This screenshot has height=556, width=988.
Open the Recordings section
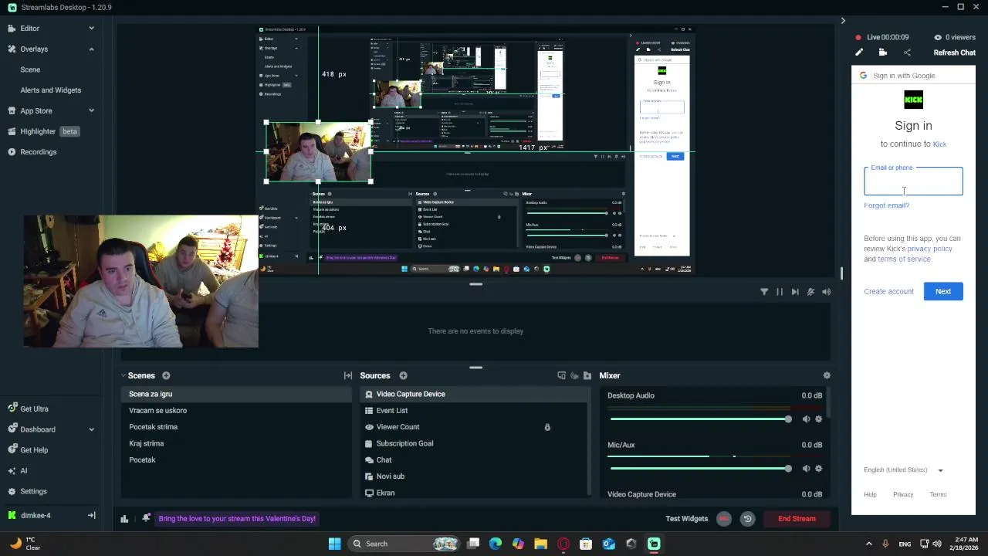click(x=32, y=152)
